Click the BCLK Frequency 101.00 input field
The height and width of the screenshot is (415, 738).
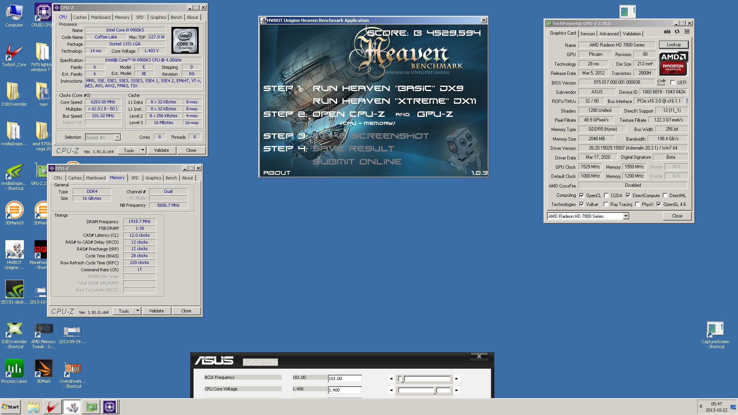click(345, 378)
